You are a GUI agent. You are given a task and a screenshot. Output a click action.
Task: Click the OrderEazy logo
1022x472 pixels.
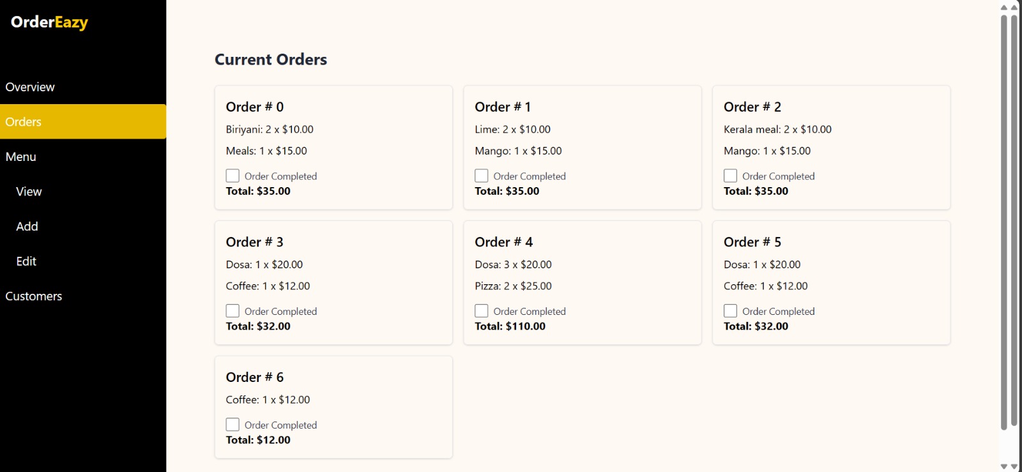coord(49,22)
